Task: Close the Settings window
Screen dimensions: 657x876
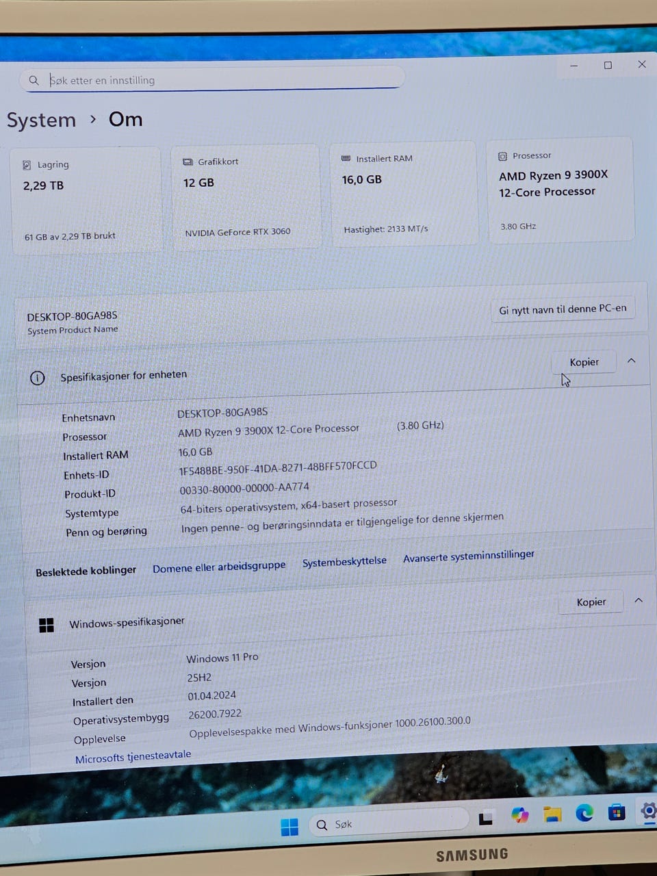Action: 641,64
